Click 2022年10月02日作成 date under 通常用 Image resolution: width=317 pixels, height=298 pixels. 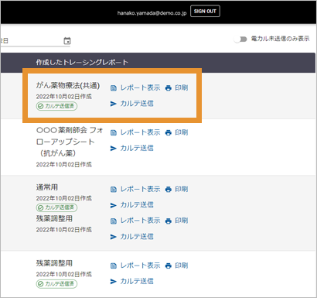pyautogui.click(x=64, y=198)
